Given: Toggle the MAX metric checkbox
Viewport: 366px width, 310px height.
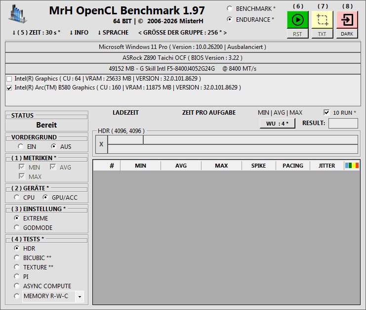Looking at the screenshot, I should coord(22,176).
